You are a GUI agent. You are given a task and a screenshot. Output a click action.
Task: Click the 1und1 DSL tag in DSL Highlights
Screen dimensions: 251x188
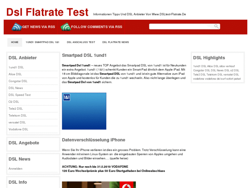tap(200, 66)
